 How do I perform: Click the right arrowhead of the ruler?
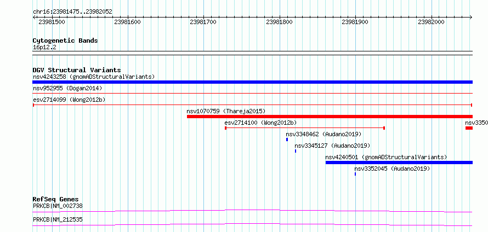471,17
